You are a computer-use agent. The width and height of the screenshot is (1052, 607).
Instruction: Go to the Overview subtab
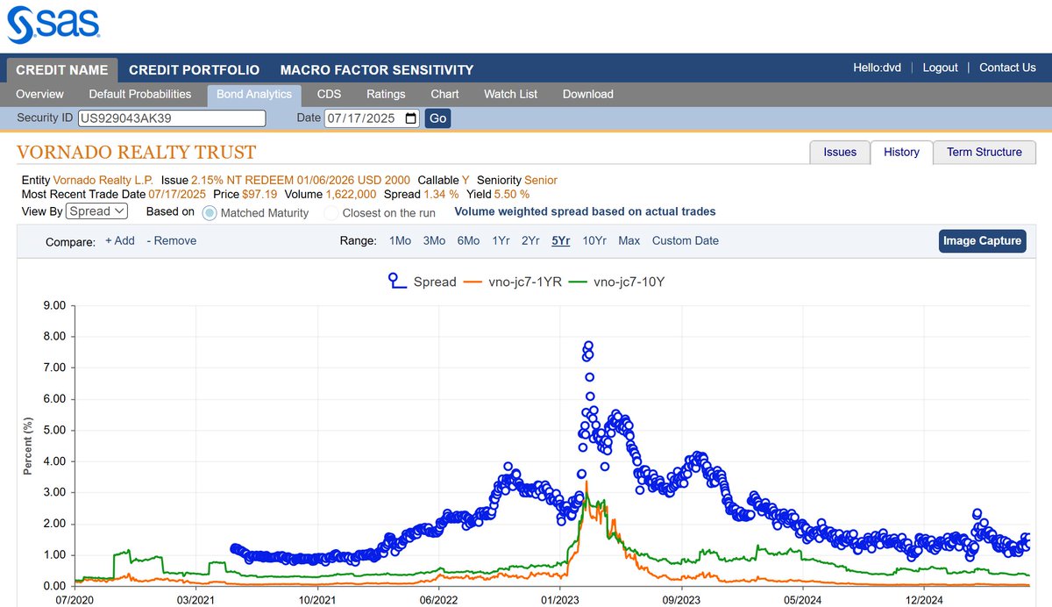click(x=40, y=94)
